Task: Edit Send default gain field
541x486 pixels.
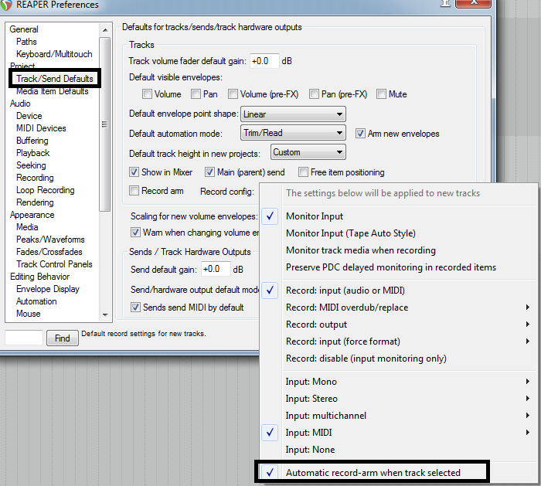Action: [x=216, y=269]
